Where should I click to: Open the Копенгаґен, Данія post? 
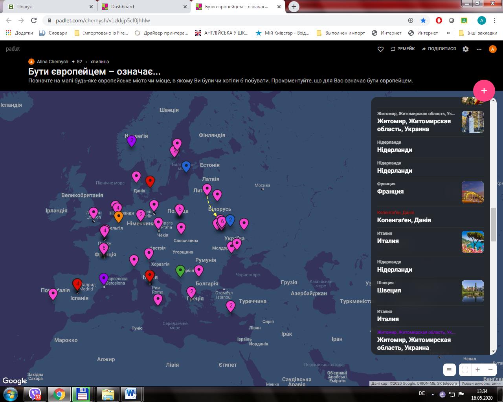click(x=404, y=220)
